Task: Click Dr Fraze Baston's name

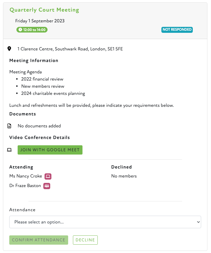Action: click(25, 186)
